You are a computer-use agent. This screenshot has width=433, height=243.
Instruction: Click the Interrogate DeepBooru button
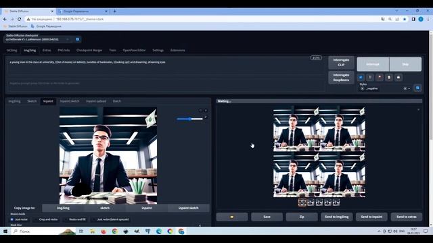point(341,78)
